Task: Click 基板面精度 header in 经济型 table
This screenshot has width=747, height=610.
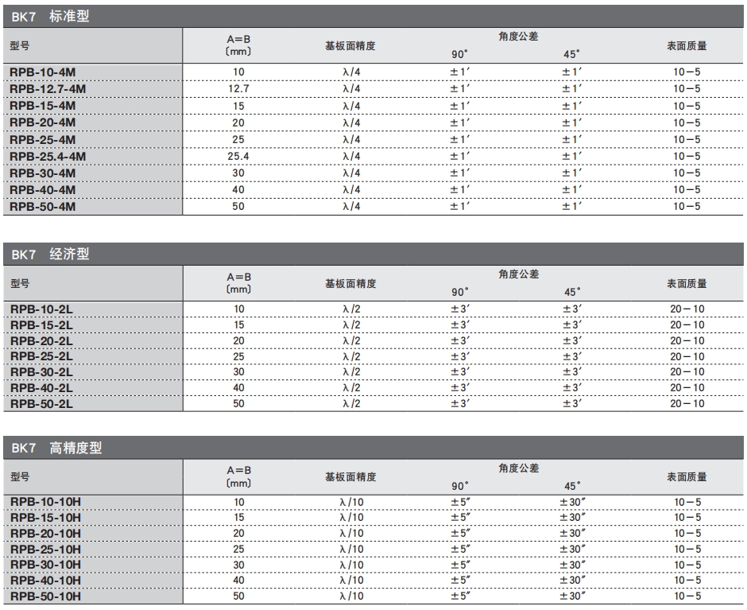Action: coord(350,282)
